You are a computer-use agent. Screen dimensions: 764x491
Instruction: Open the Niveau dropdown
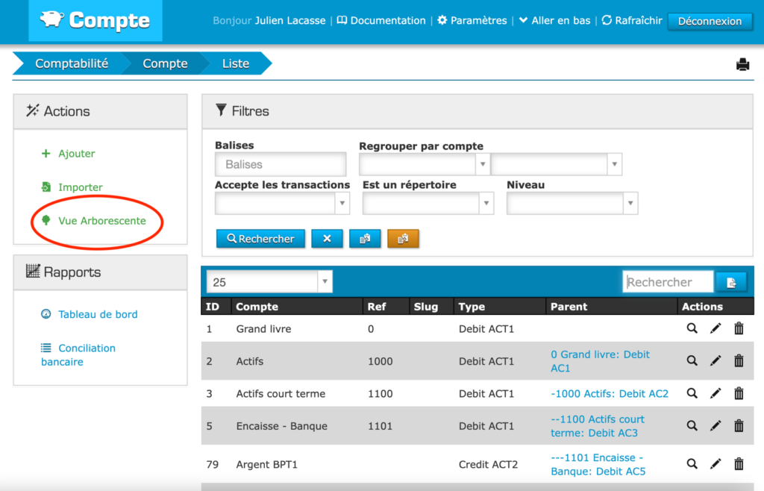coord(572,203)
